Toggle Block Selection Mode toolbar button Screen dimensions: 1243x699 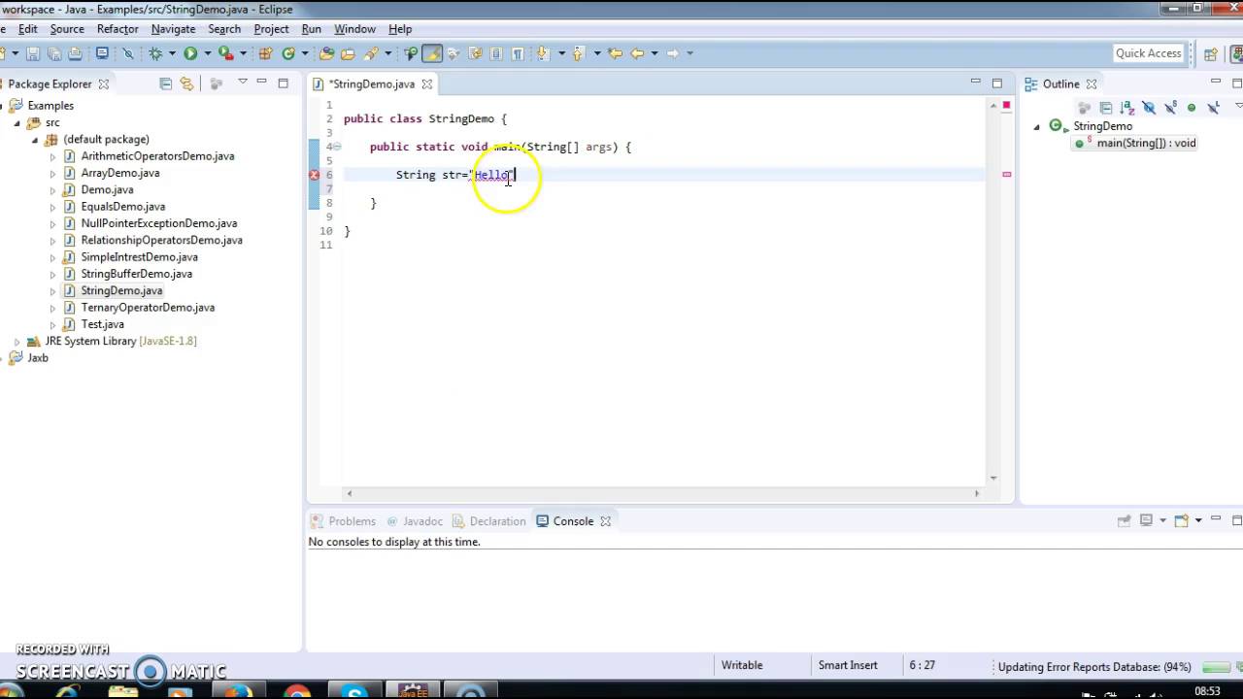[496, 53]
